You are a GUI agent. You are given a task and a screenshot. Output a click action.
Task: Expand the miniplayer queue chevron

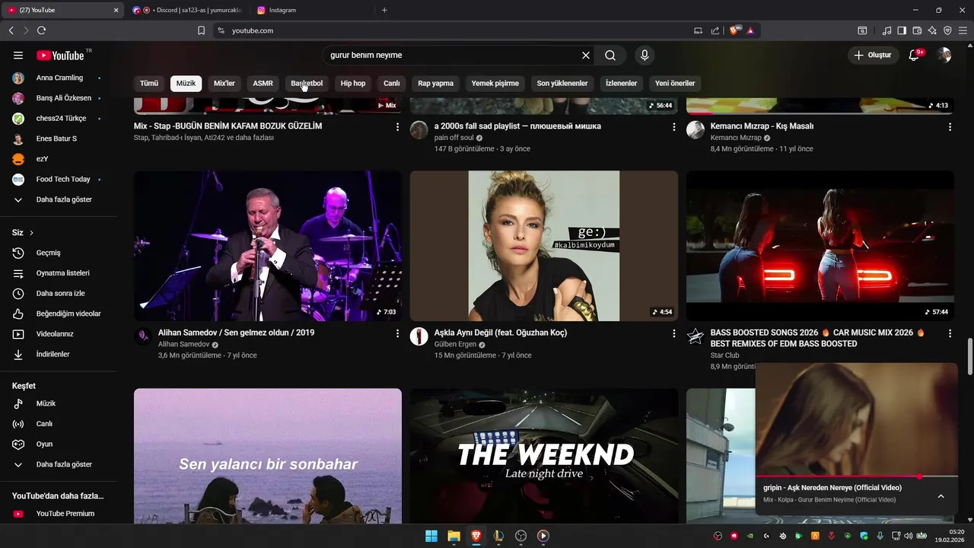941,496
